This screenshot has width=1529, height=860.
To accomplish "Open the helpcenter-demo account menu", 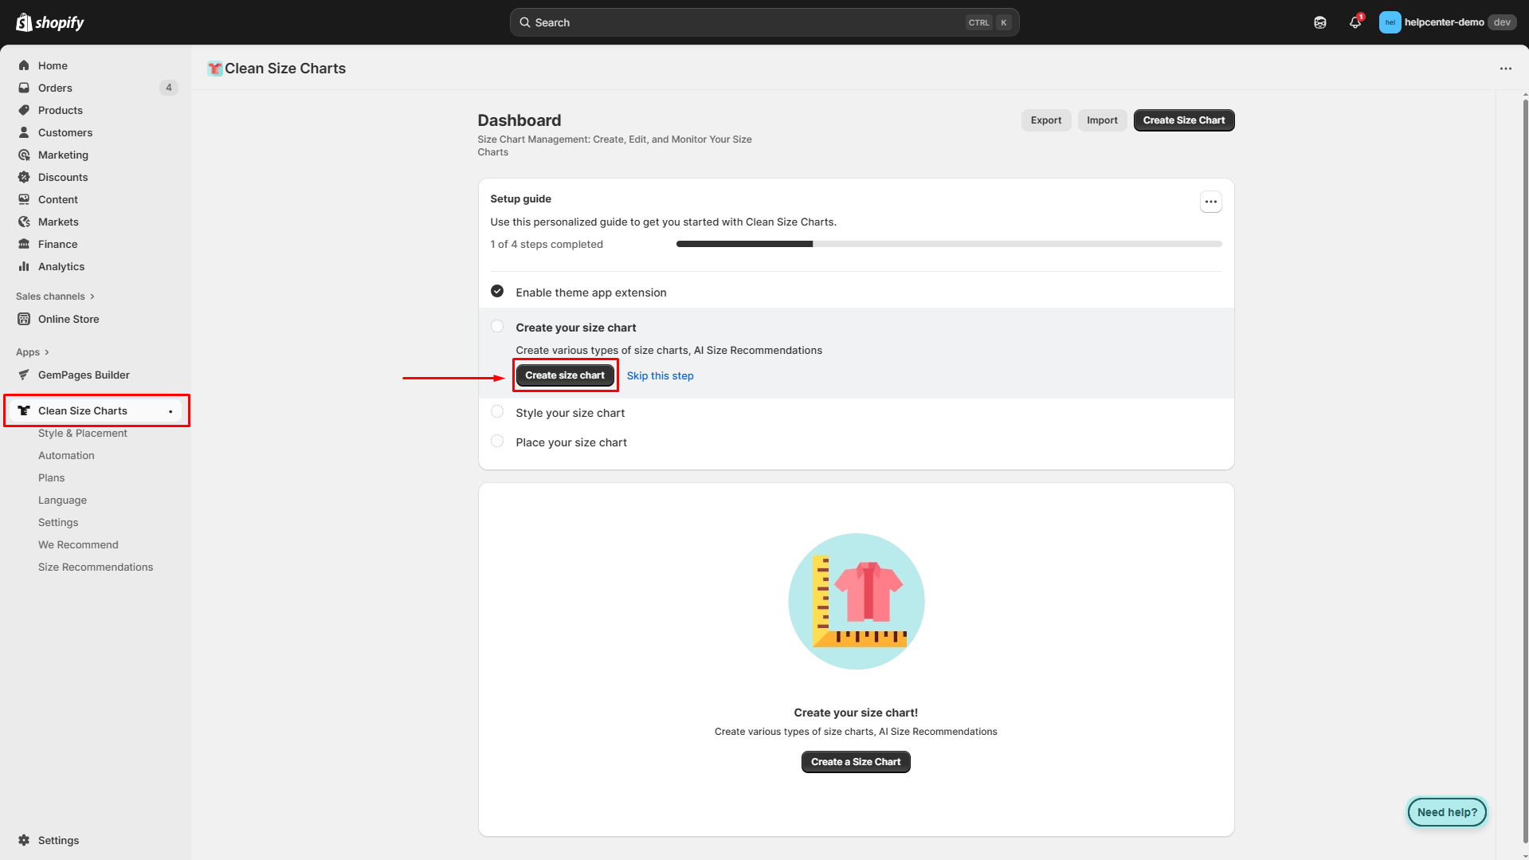I will point(1447,22).
